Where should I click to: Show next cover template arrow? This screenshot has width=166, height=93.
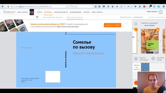[160, 41]
